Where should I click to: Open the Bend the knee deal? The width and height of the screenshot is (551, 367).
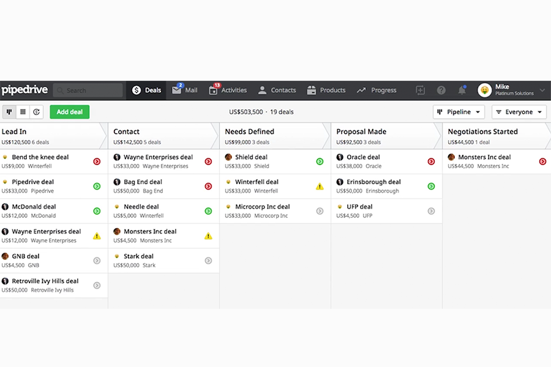(x=53, y=161)
